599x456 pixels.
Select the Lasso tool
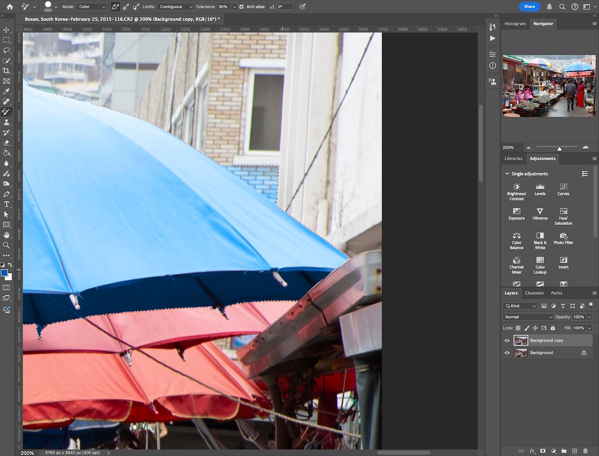pyautogui.click(x=7, y=50)
